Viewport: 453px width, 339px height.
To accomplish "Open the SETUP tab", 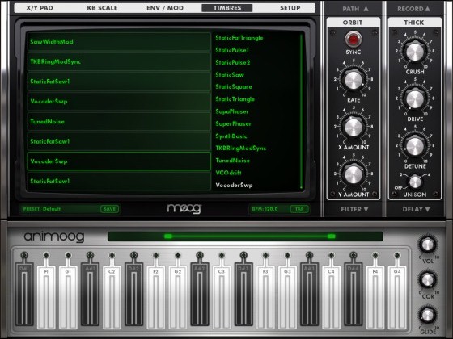I will point(290,8).
